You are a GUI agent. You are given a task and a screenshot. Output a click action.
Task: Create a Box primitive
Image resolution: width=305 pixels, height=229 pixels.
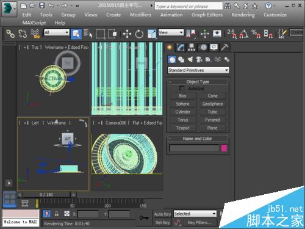coord(183,96)
